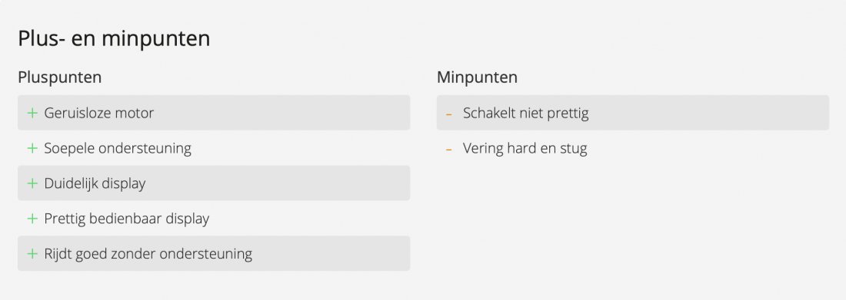Image resolution: width=846 pixels, height=300 pixels.
Task: Click the green plus icon beside Geruisloze motor
Action: click(32, 113)
